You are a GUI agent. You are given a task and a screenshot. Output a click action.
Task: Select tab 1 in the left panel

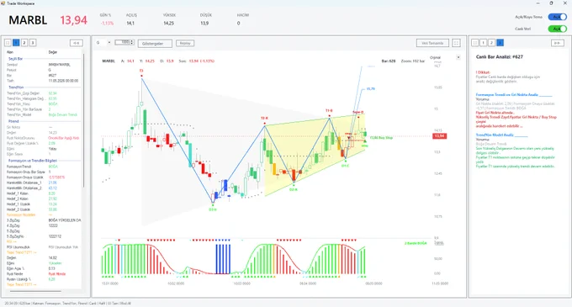point(16,43)
